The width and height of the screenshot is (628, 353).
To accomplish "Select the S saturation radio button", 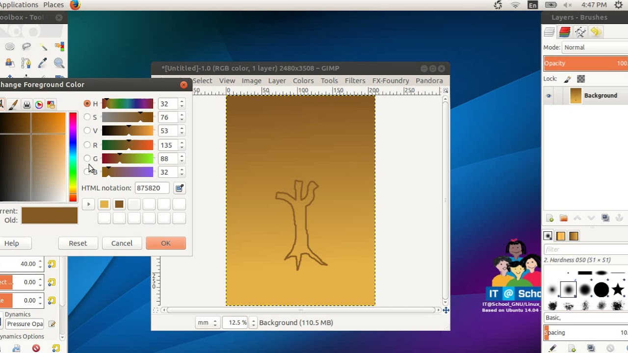I will [x=87, y=117].
